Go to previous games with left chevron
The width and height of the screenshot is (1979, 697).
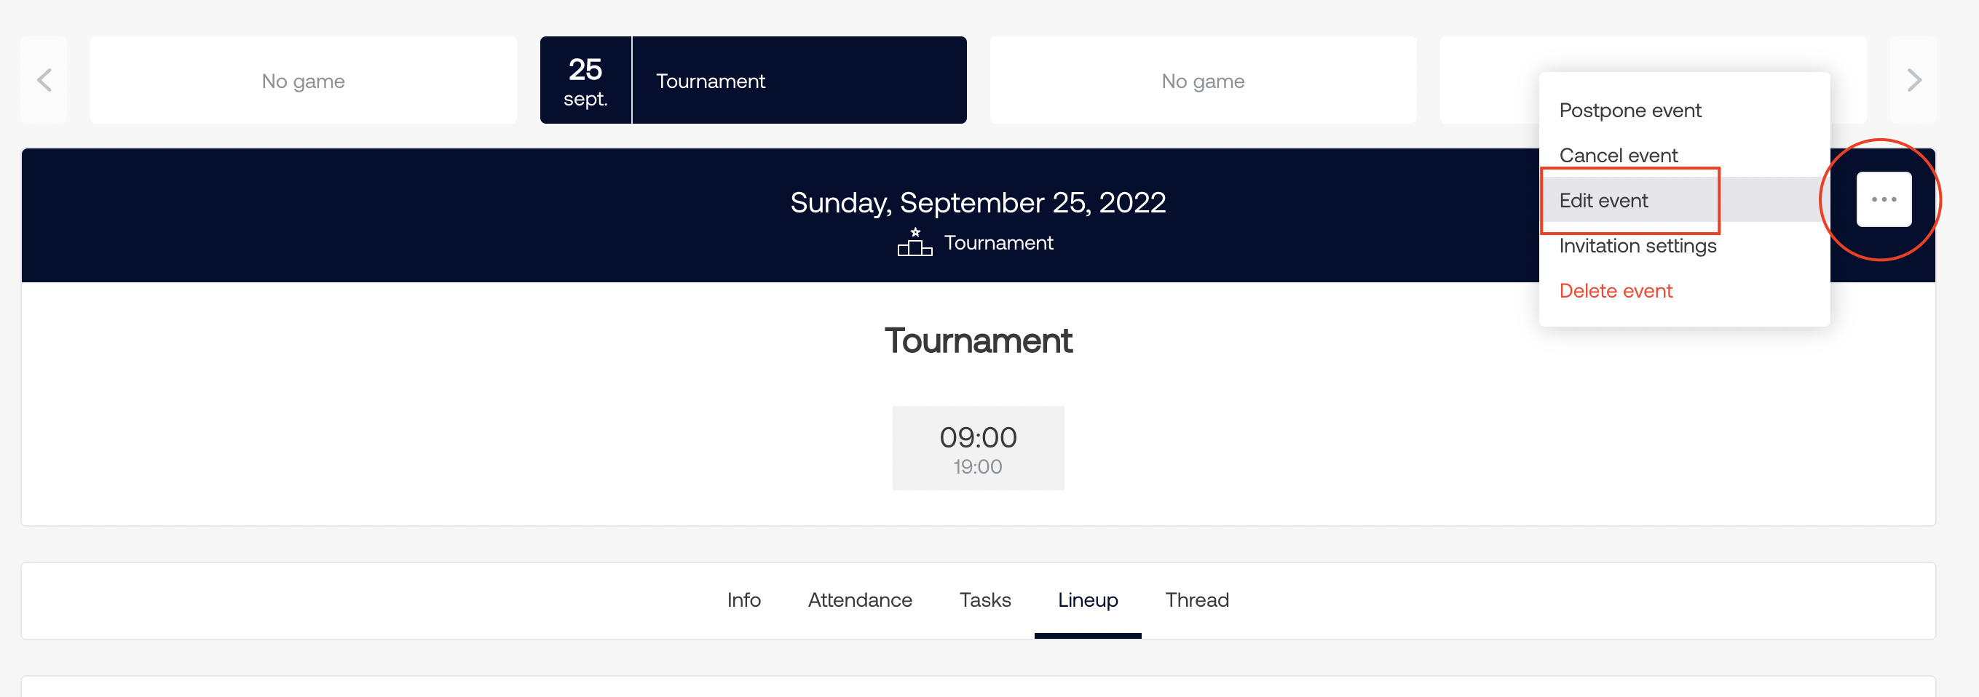tap(44, 80)
